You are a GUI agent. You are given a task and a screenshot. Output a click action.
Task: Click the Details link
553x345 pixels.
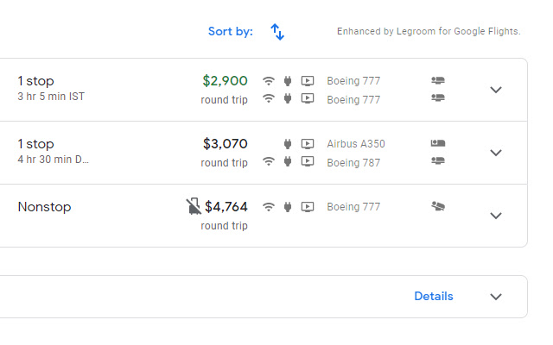(433, 297)
